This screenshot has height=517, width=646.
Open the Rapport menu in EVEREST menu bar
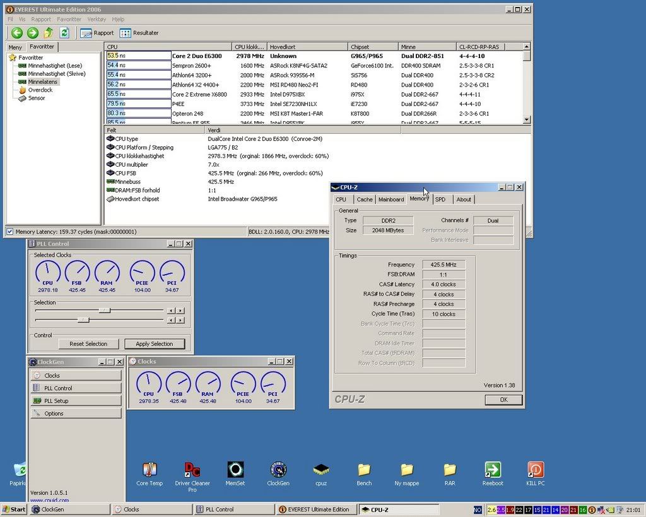coord(41,19)
